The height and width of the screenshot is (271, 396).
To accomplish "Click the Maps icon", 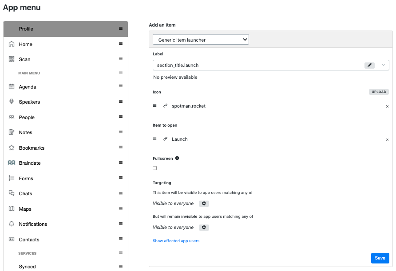I will (12, 209).
